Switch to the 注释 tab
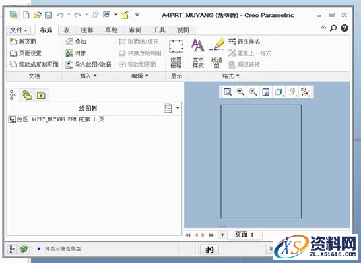The height and width of the screenshot is (263, 361). coord(87,30)
